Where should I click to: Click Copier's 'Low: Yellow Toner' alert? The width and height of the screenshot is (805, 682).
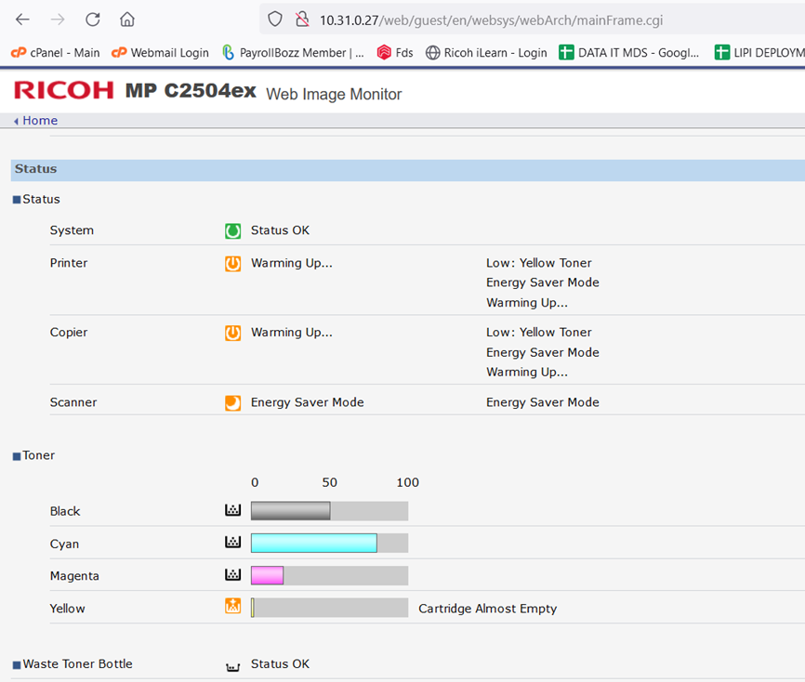click(539, 333)
